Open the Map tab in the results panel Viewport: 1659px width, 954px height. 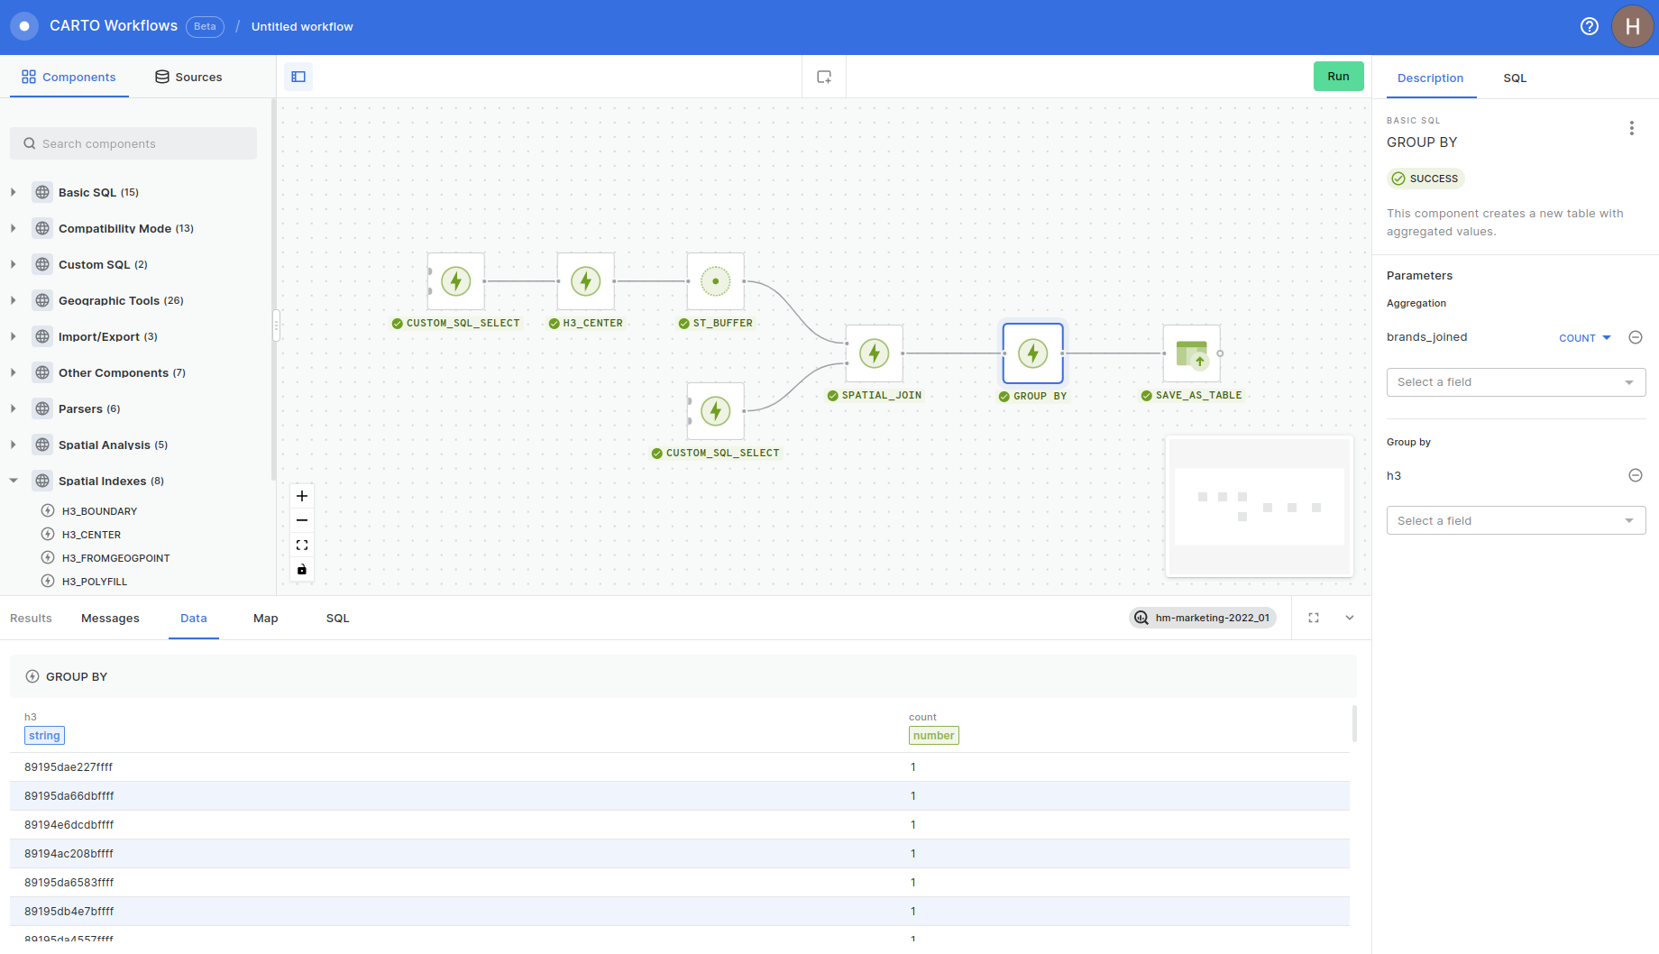[x=265, y=618]
